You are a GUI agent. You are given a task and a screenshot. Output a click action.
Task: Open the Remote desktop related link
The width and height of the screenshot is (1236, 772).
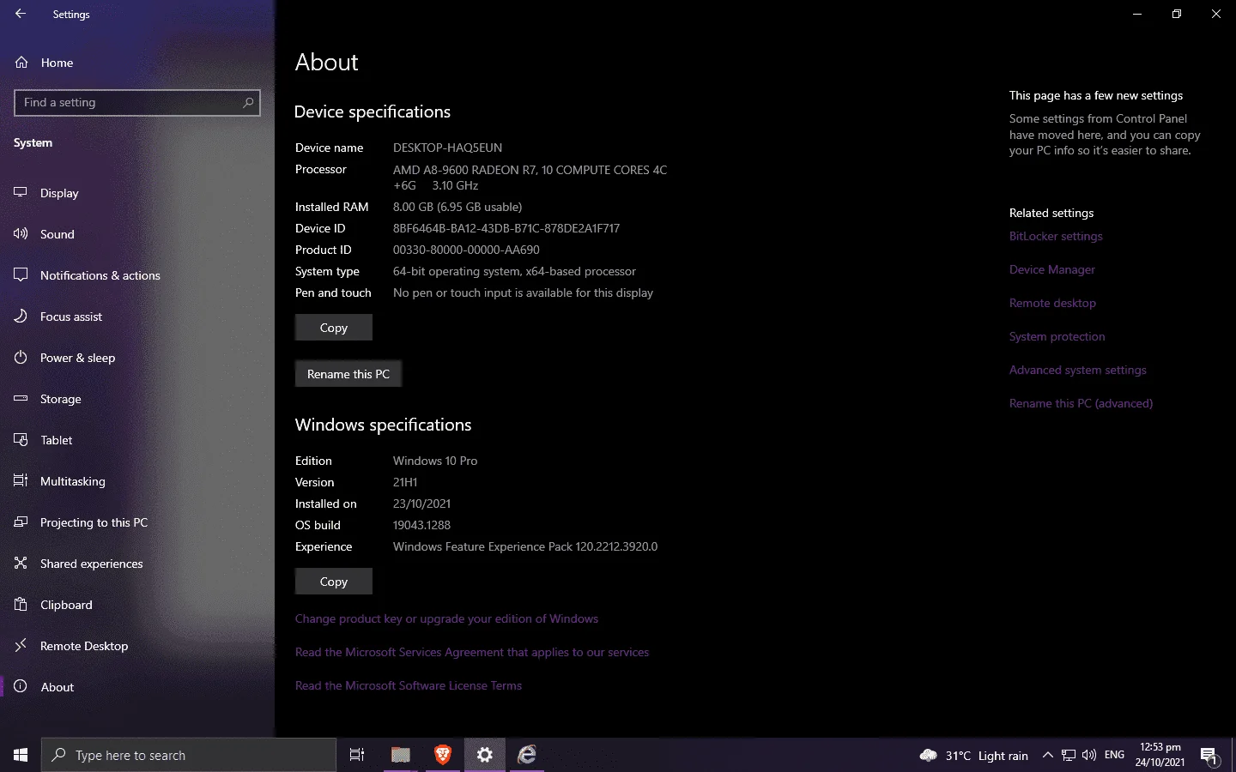1052,303
